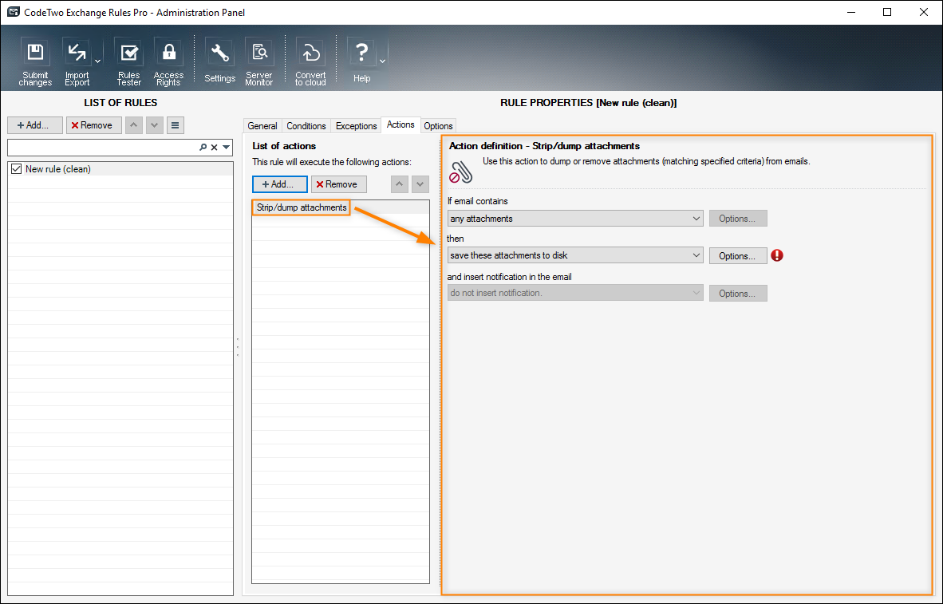Click the strip attachments paperclip icon
This screenshot has width=943, height=604.
[x=461, y=172]
